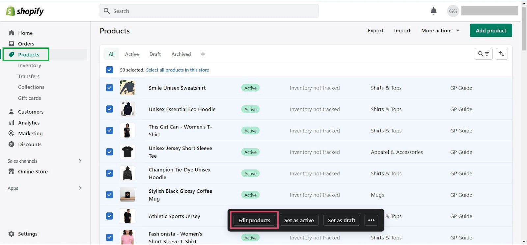Open search and filter icon button

[x=484, y=54]
